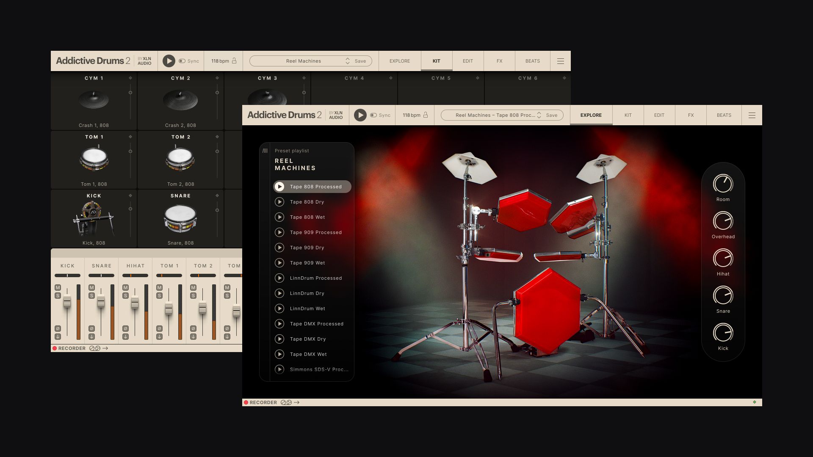Click KICK channel output arrow button

point(58,337)
